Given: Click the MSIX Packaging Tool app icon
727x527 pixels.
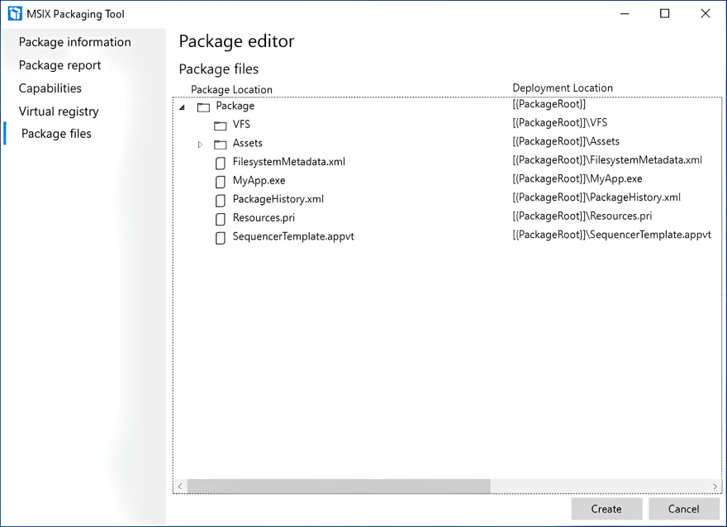Looking at the screenshot, I should coord(15,13).
